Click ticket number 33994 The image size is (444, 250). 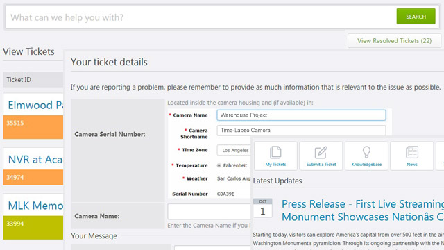point(15,224)
